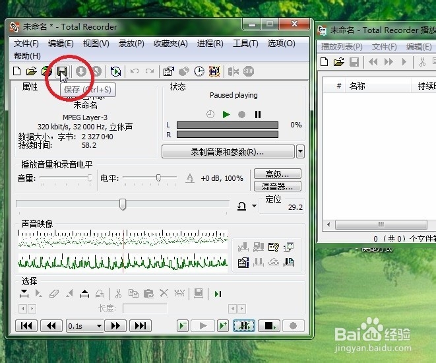Open recording properties checklist icon
Screen dimensions: 436x363
click(x=168, y=71)
